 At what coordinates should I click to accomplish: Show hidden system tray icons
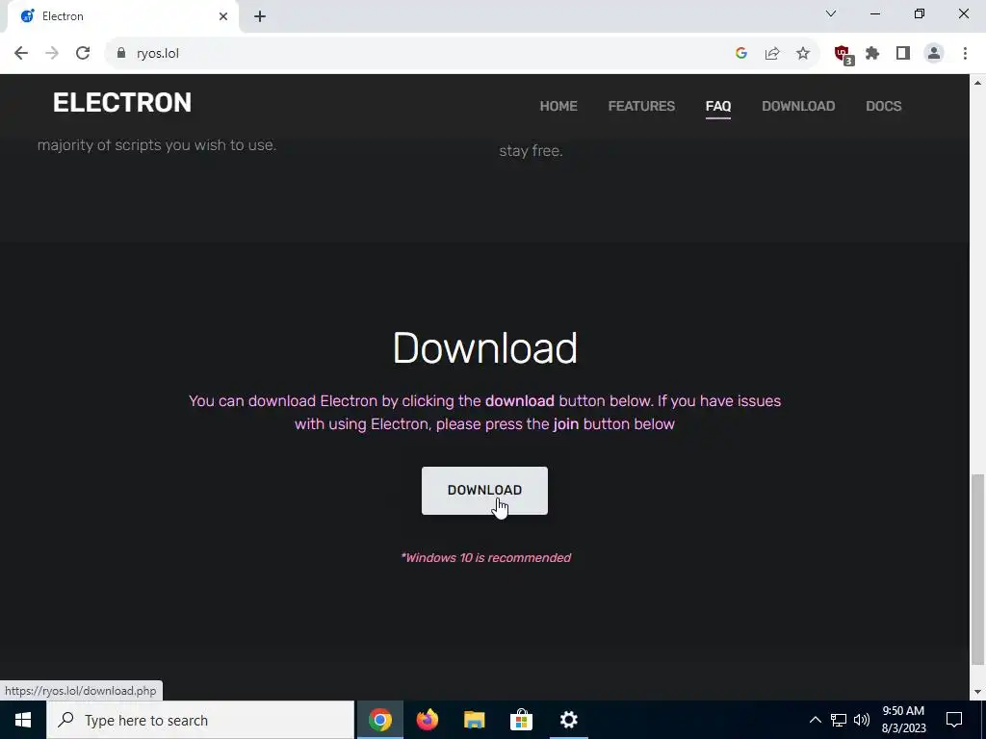coord(815,720)
